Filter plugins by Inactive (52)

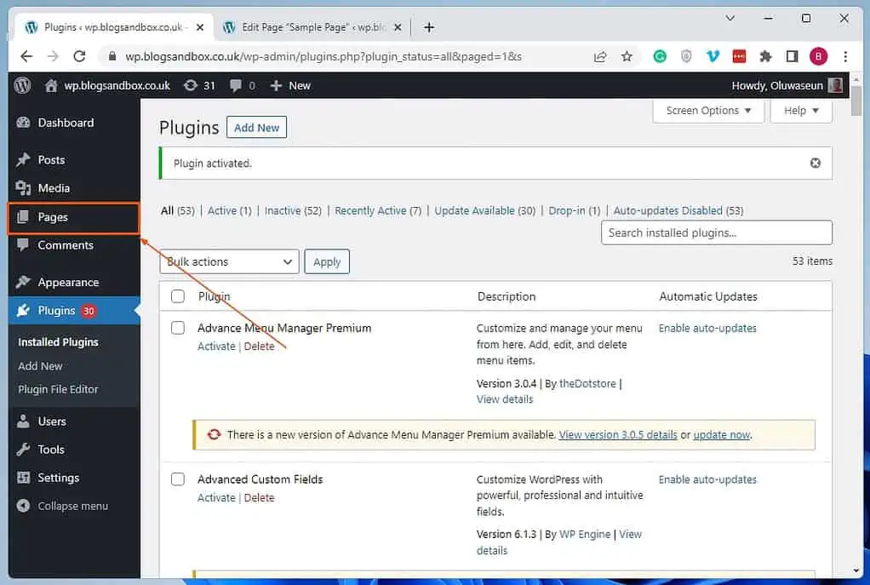(293, 211)
